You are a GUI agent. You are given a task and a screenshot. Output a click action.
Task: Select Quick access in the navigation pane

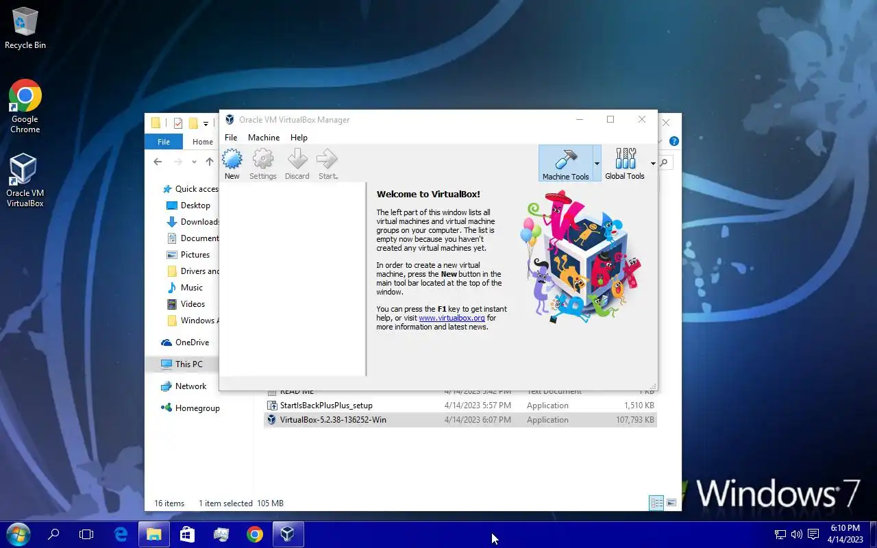tap(190, 189)
